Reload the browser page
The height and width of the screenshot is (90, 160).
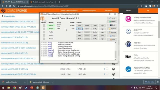click(x=10, y=6)
